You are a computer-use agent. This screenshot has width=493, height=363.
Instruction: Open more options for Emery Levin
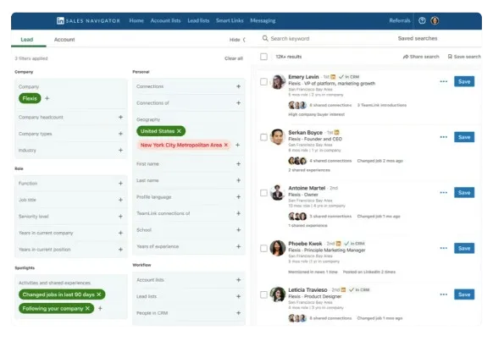(444, 81)
